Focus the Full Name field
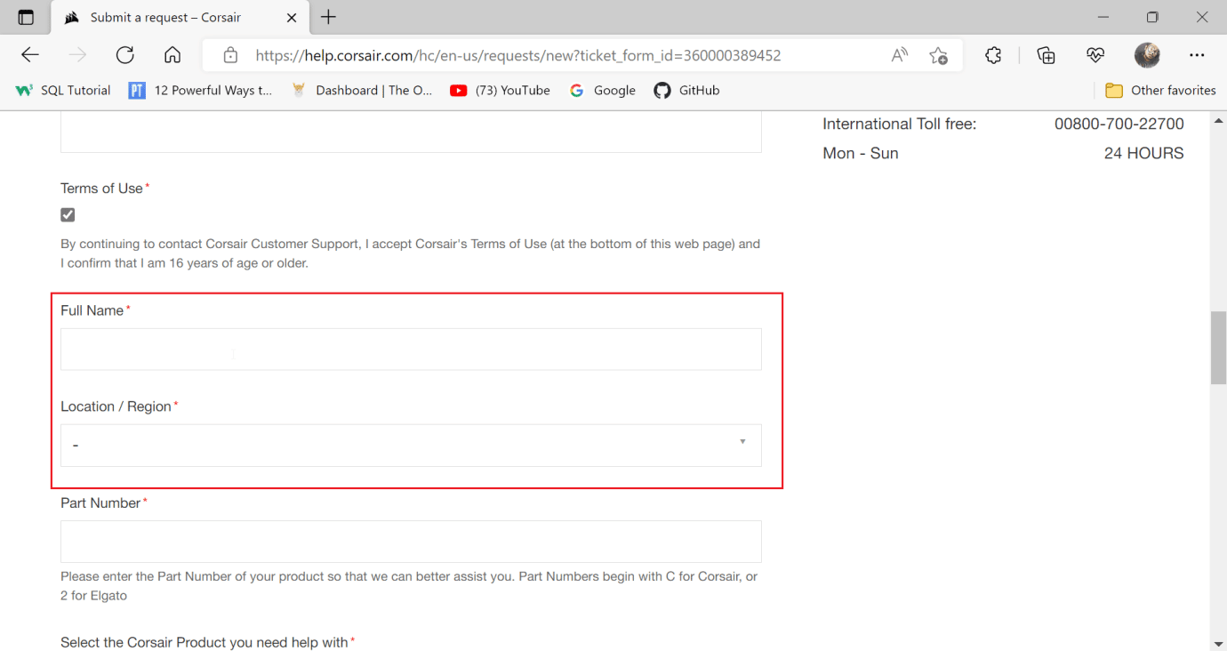This screenshot has width=1227, height=651. point(411,349)
